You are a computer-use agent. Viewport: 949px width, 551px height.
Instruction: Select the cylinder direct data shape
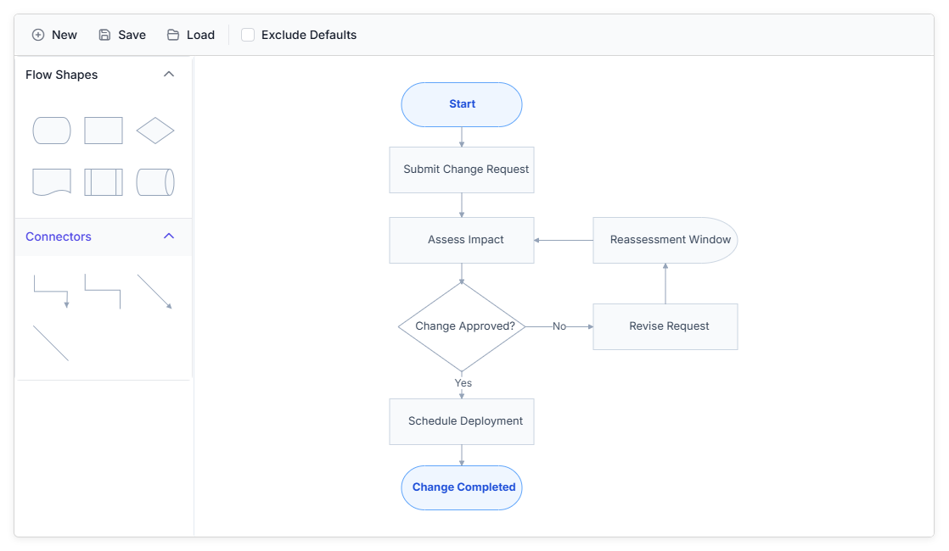coord(155,182)
